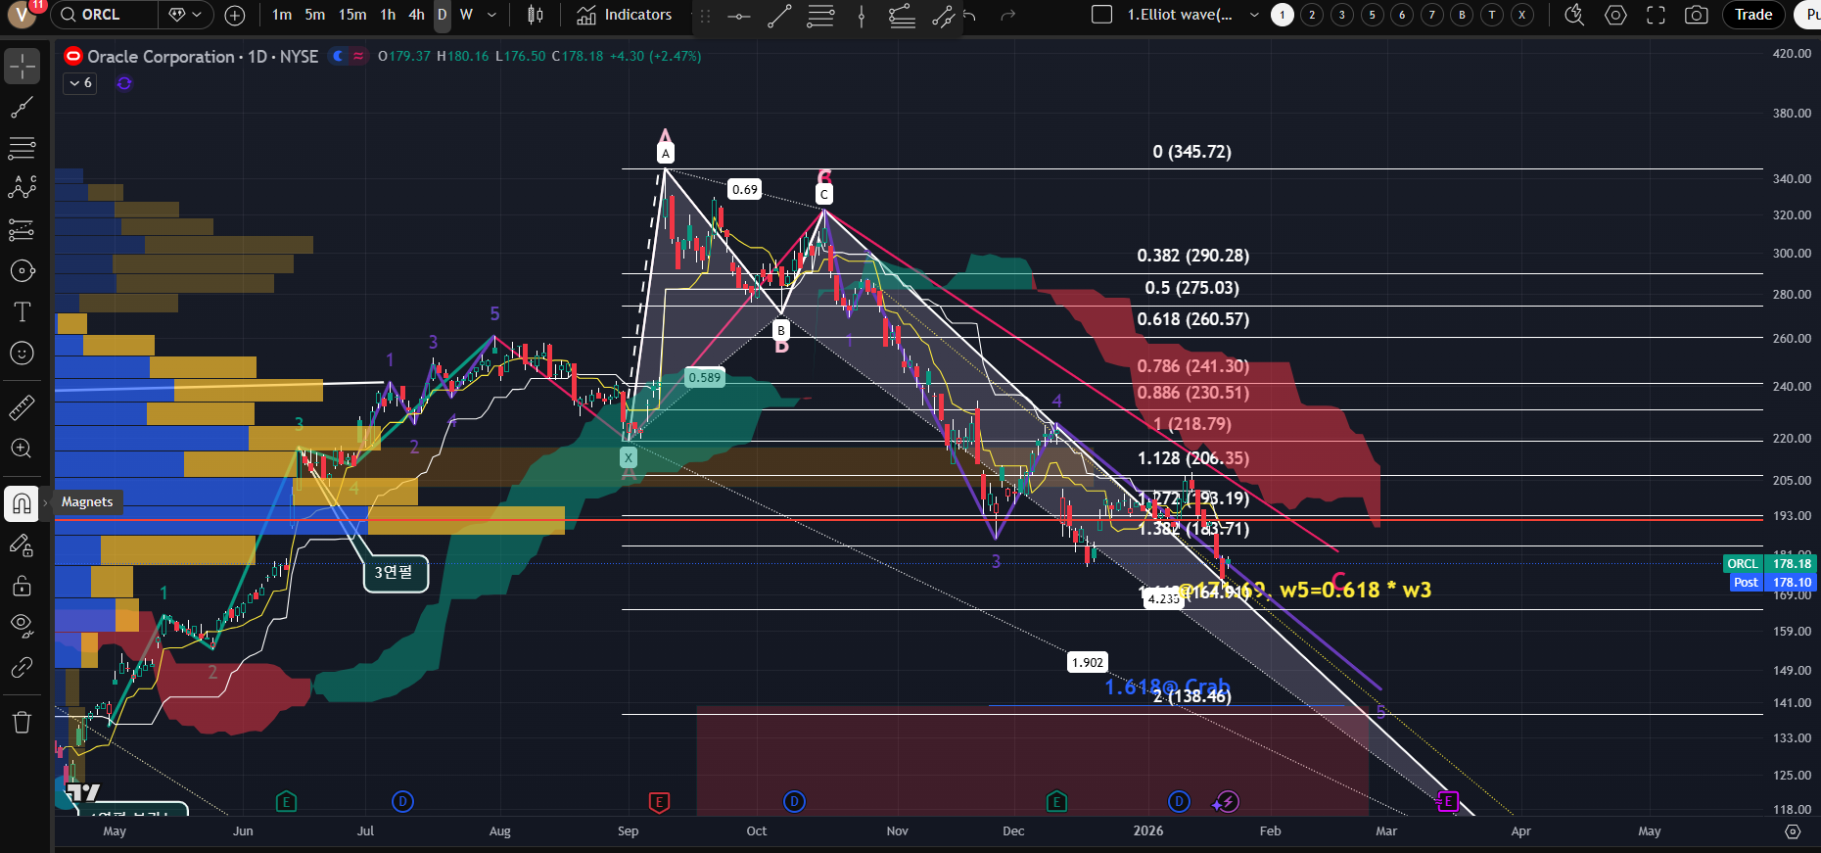Screen dimensions: 1821x853
Task: Select the ruler Measure tool
Action: [22, 407]
